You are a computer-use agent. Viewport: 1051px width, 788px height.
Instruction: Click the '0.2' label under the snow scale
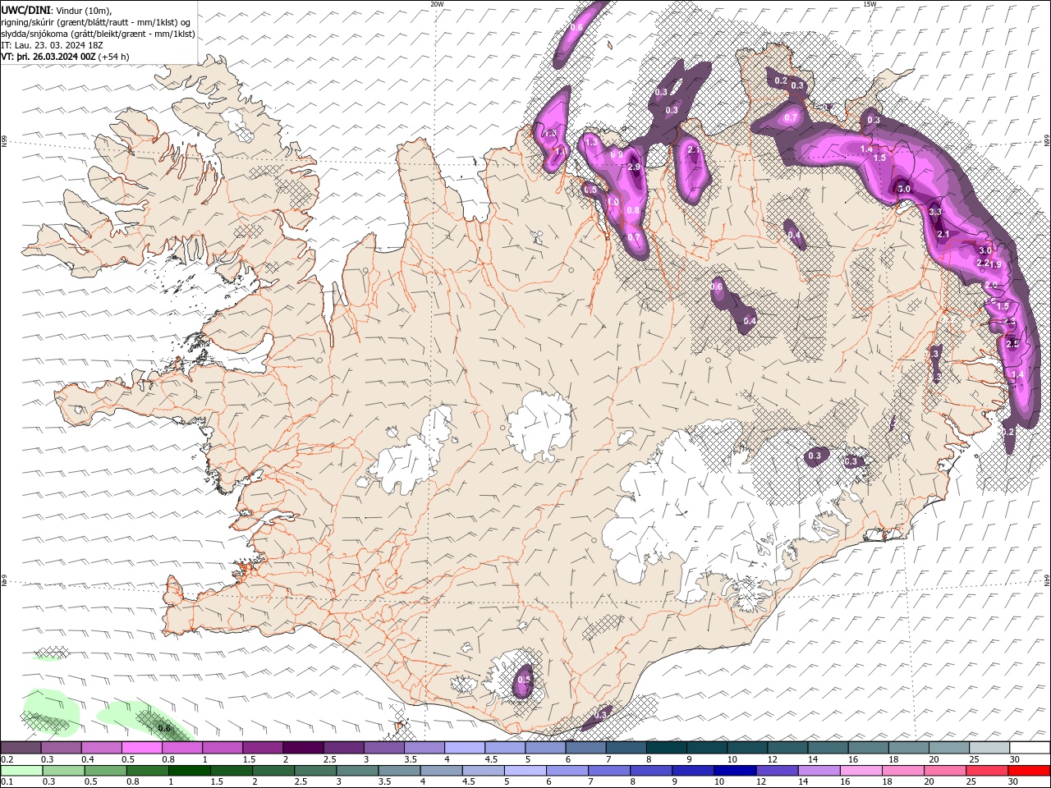coord(6,759)
